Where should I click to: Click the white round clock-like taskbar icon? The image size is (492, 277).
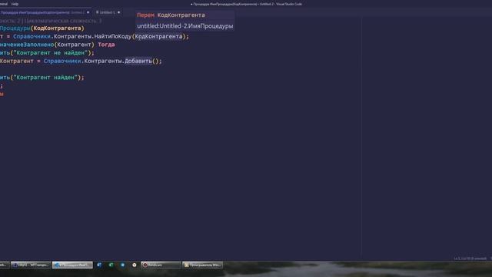pyautogui.click(x=135, y=265)
